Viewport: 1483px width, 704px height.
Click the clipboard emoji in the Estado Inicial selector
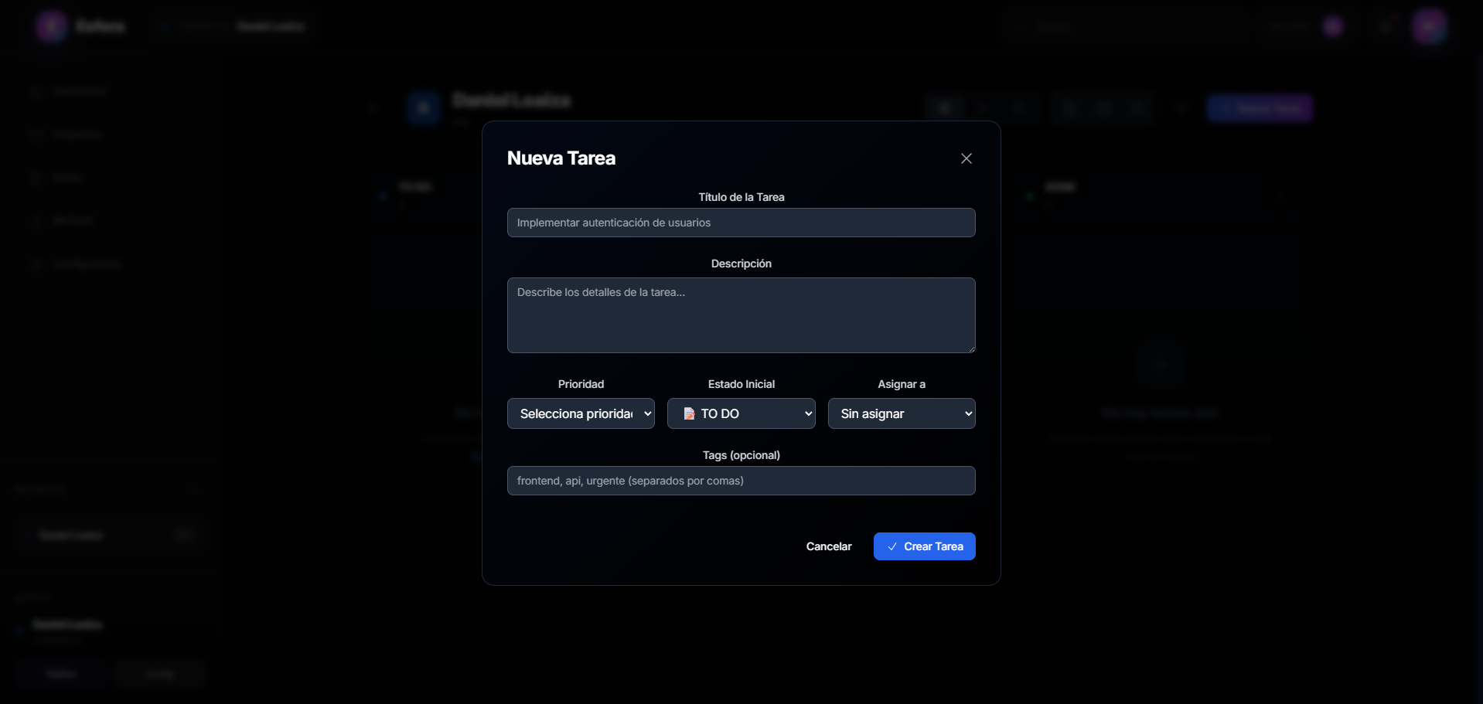coord(688,413)
